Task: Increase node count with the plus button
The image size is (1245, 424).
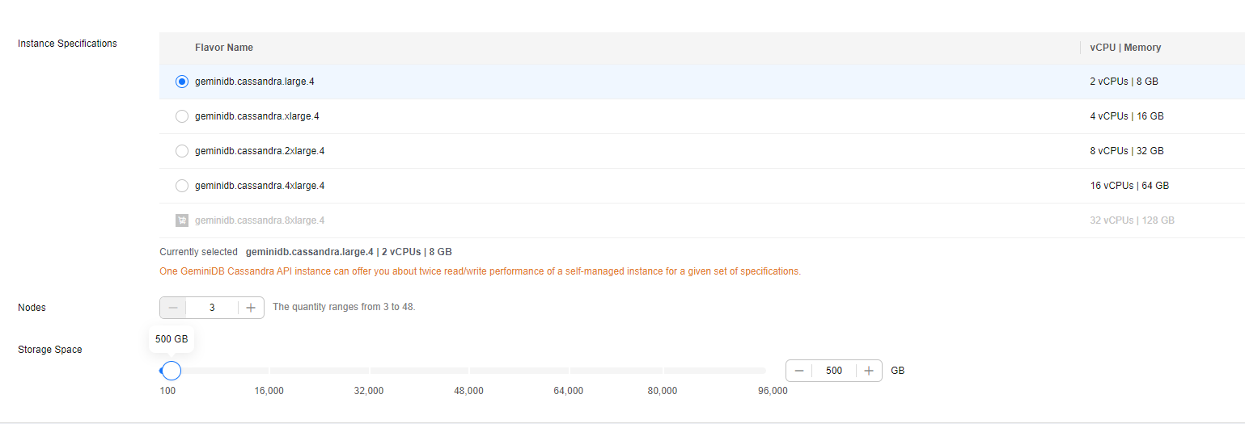Action: pos(251,308)
